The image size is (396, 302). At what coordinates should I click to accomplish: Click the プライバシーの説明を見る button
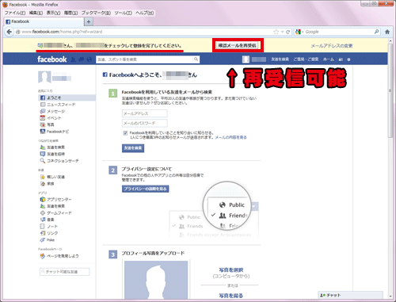145,189
